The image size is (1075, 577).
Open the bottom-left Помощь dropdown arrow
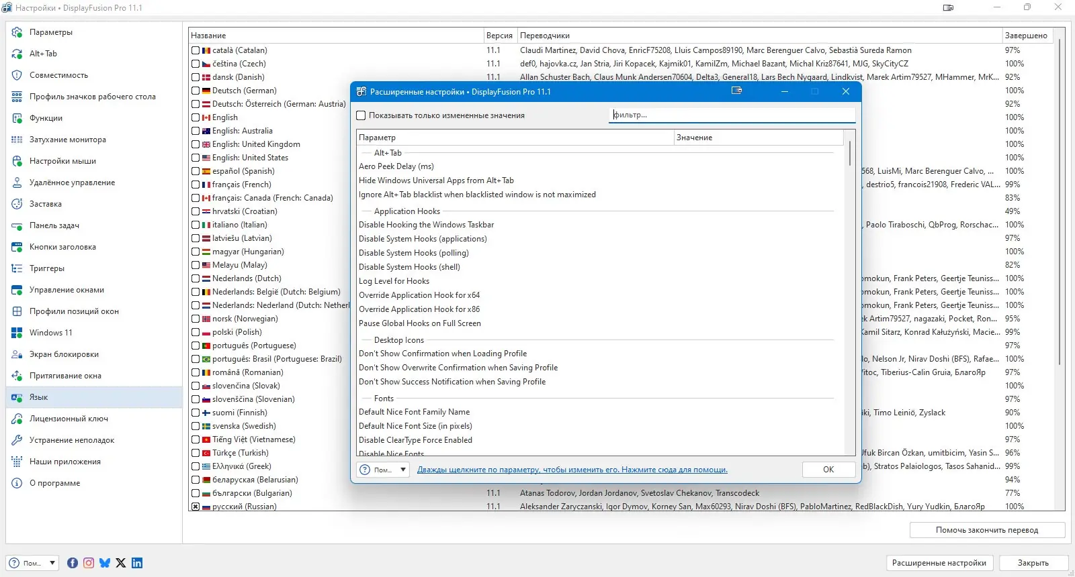(52, 563)
